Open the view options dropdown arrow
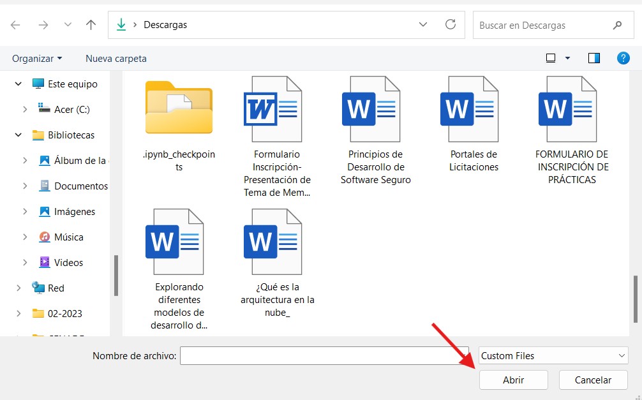Image resolution: width=642 pixels, height=400 pixels. 567,58
